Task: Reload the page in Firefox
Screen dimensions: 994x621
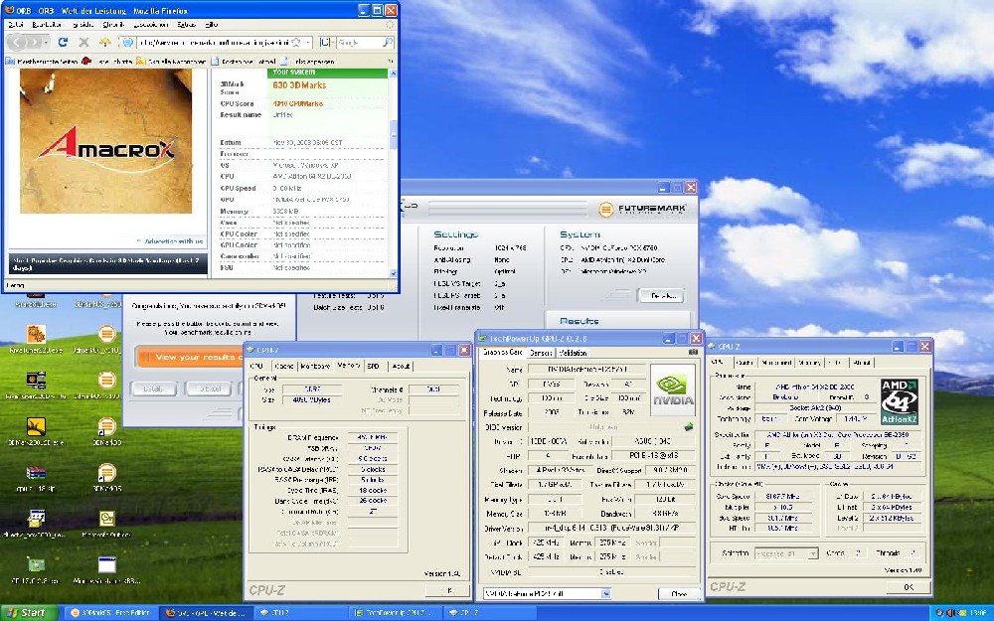Action: (x=63, y=42)
